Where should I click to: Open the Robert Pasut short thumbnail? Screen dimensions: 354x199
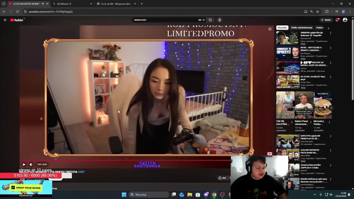304,105
